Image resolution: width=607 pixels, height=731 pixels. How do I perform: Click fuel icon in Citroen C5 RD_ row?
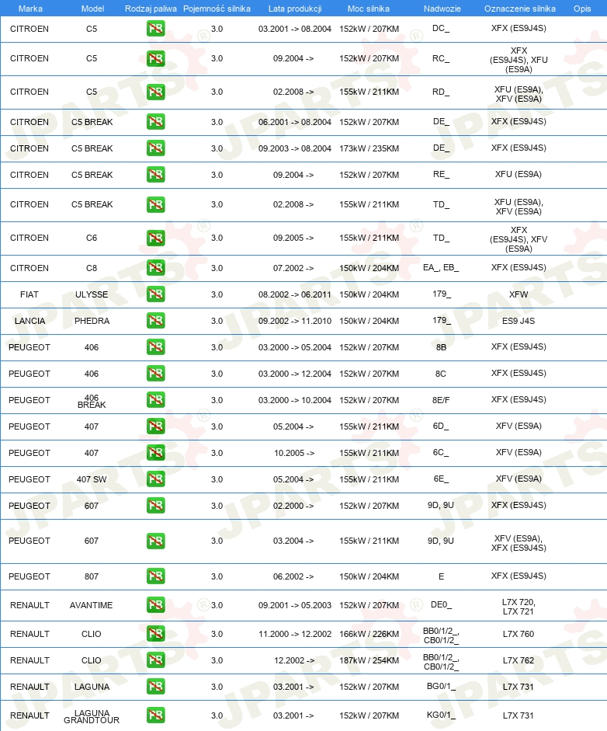coord(155,92)
